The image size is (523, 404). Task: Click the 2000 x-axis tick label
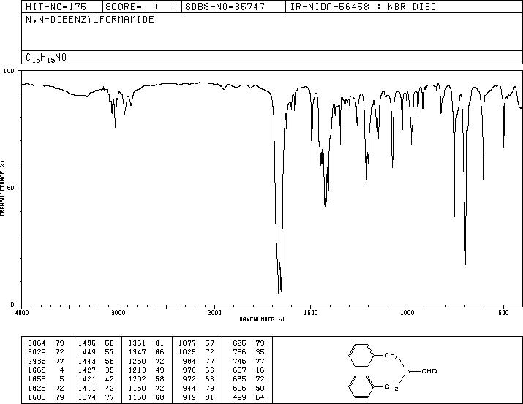(214, 313)
